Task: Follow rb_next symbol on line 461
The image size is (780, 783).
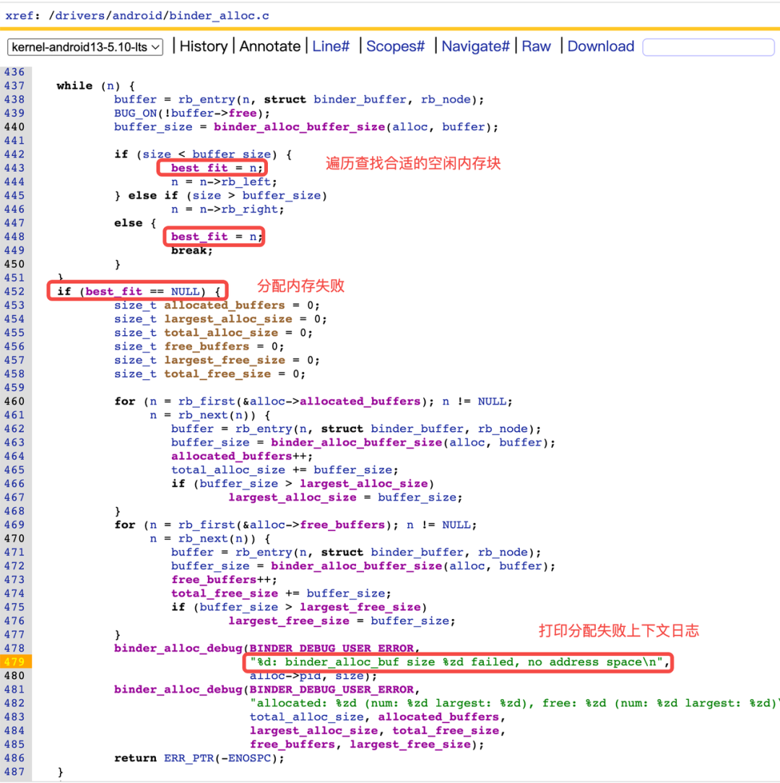Action: coord(203,415)
